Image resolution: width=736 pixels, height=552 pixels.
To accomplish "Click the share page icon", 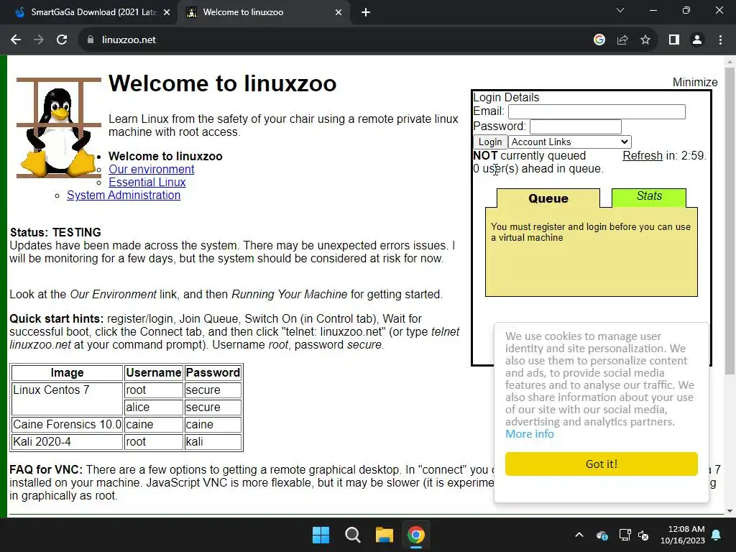I will [x=622, y=40].
